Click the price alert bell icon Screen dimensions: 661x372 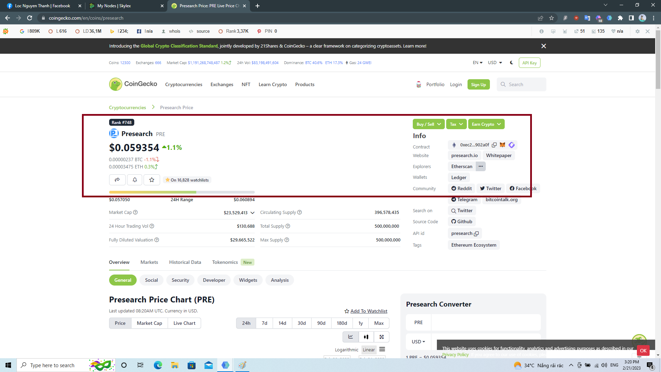(x=135, y=180)
